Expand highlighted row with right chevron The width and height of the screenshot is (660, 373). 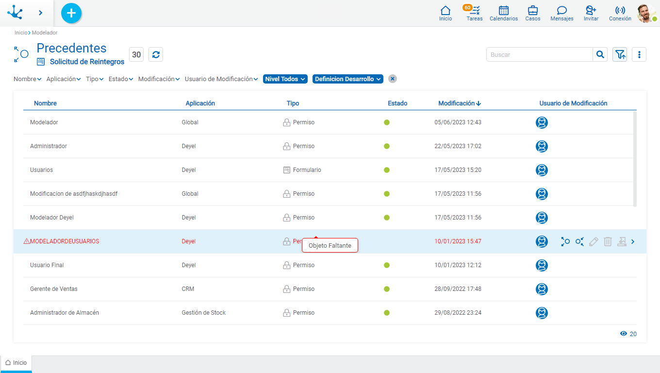633,241
